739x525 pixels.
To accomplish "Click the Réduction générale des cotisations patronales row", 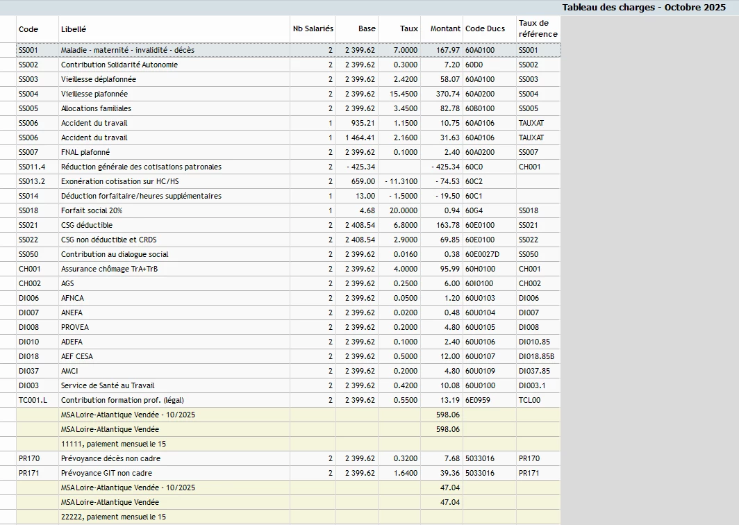I will pos(141,167).
